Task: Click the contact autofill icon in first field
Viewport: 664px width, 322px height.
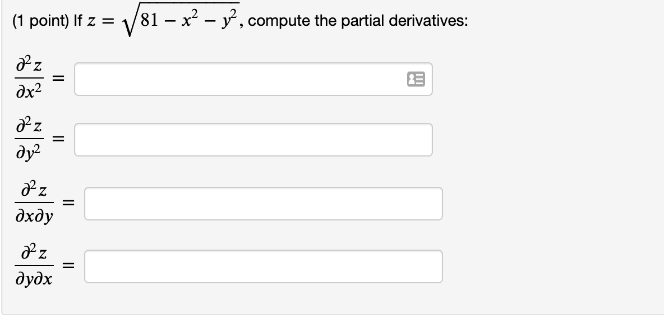Action: pyautogui.click(x=416, y=79)
